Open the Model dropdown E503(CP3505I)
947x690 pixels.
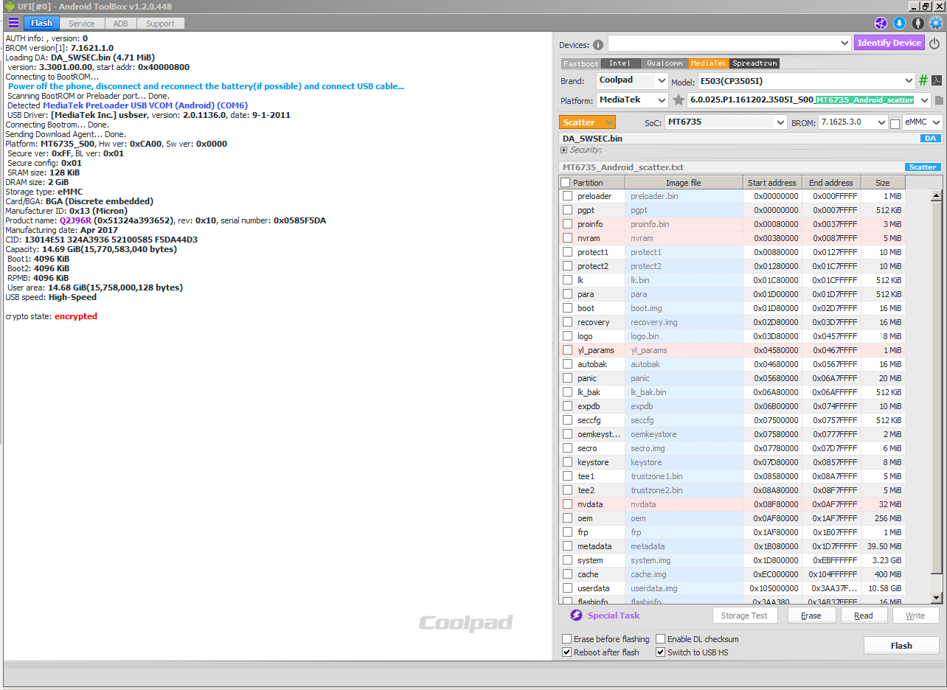[x=807, y=80]
